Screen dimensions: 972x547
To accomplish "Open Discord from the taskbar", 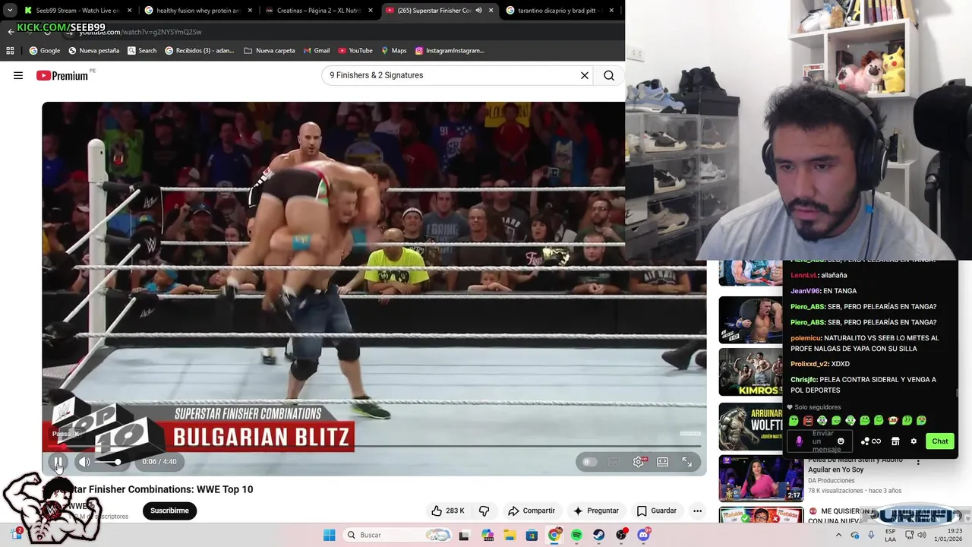I will tap(643, 535).
